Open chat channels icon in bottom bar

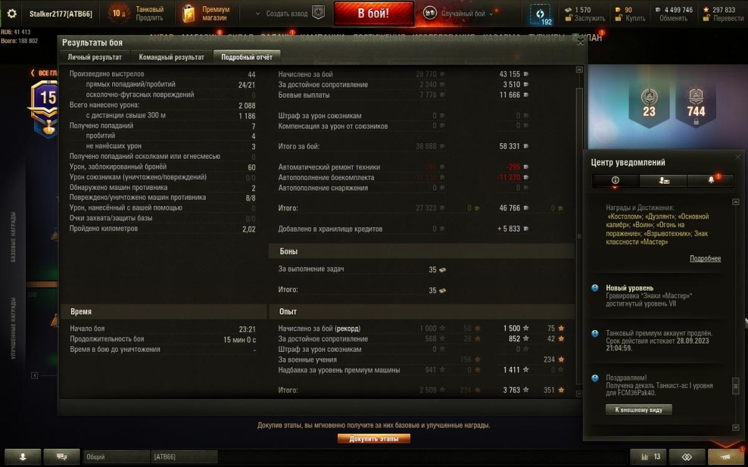[x=62, y=456]
